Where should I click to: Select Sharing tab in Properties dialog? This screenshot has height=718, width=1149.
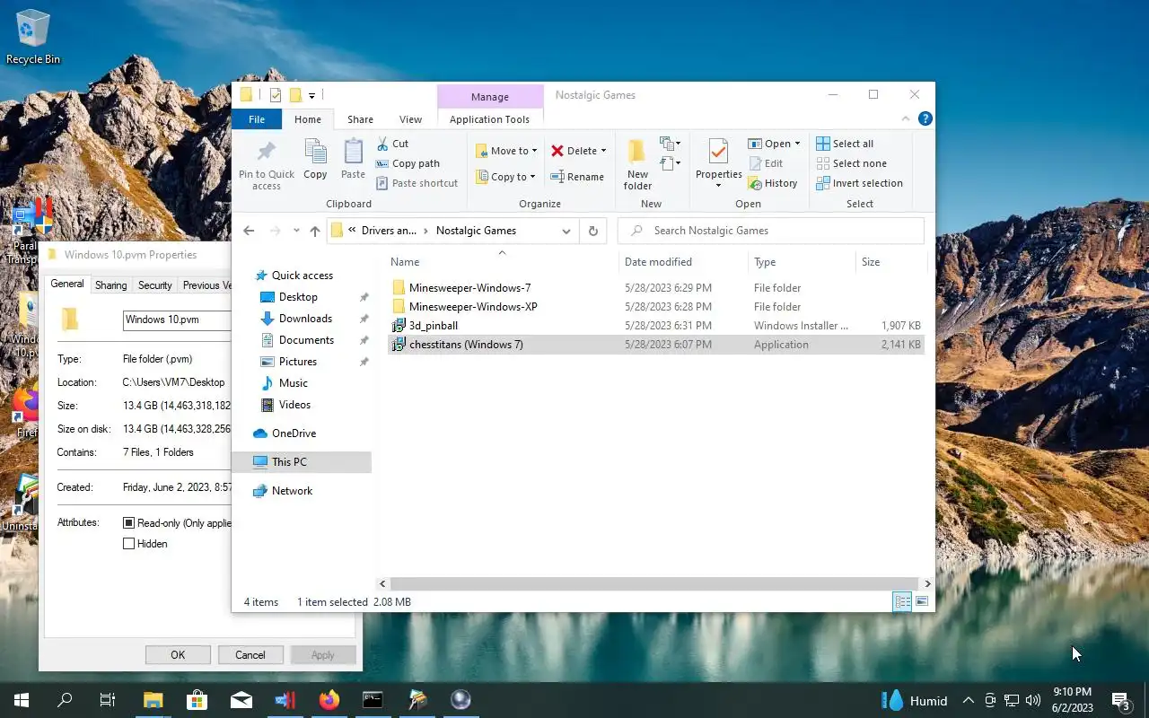click(x=110, y=285)
